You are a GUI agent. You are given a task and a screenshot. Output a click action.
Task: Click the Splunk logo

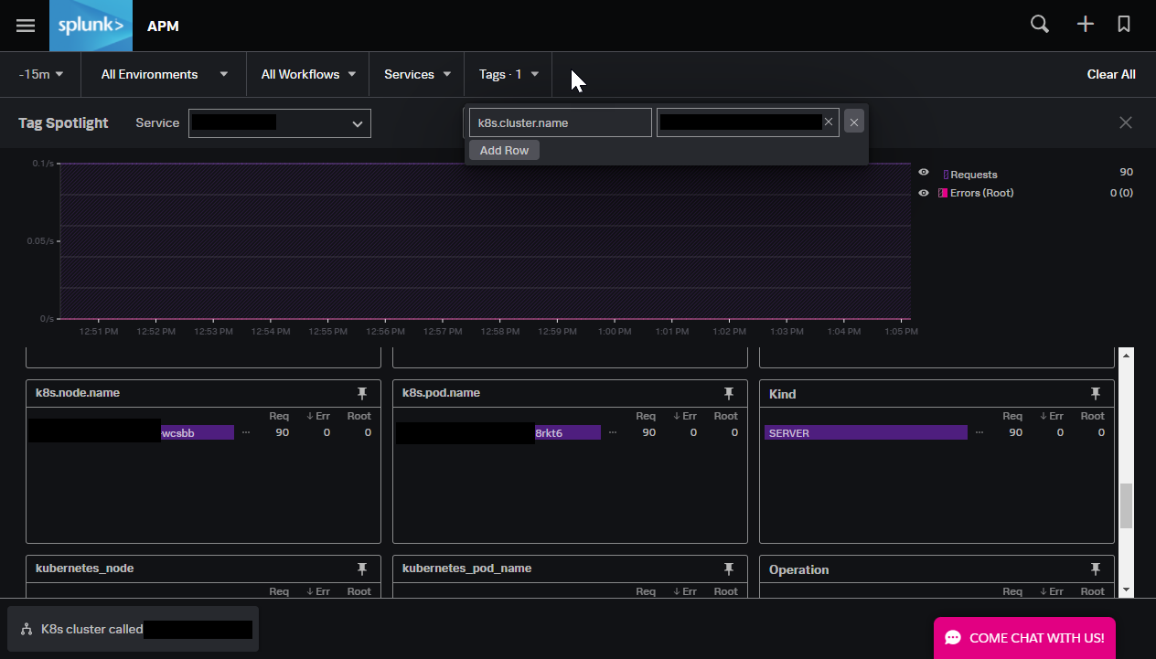click(x=91, y=25)
